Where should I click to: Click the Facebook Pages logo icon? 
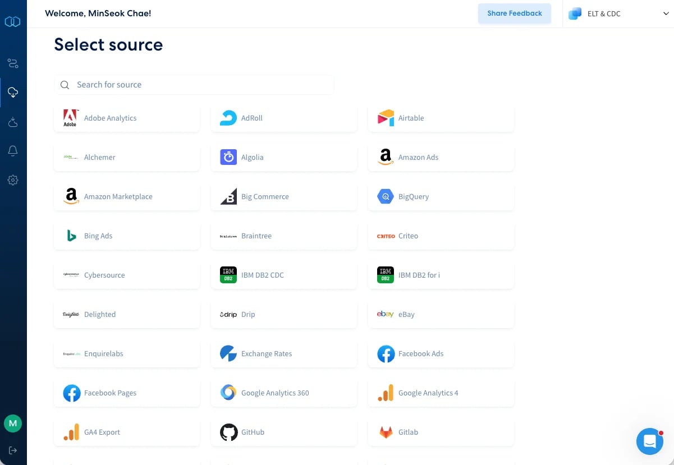click(71, 393)
